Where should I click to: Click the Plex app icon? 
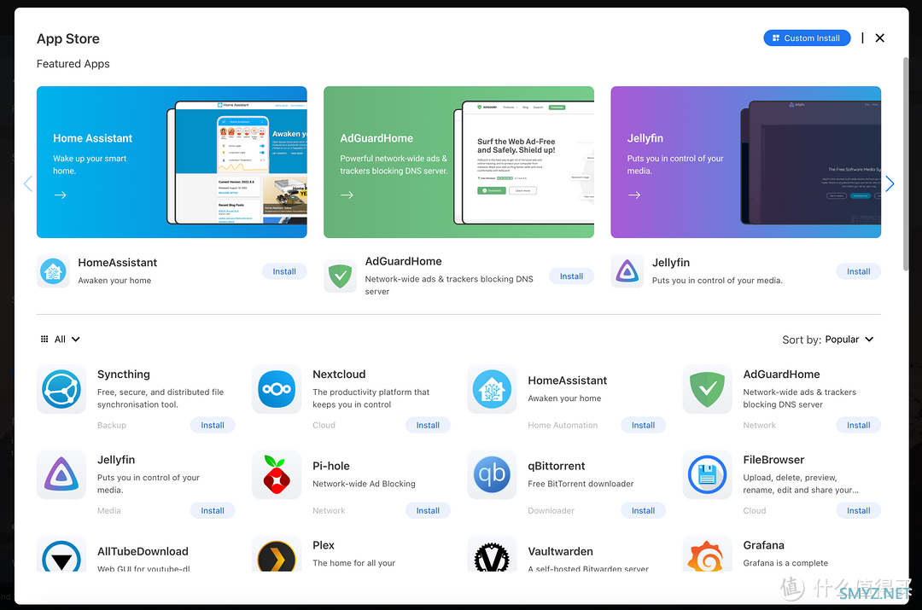click(277, 554)
